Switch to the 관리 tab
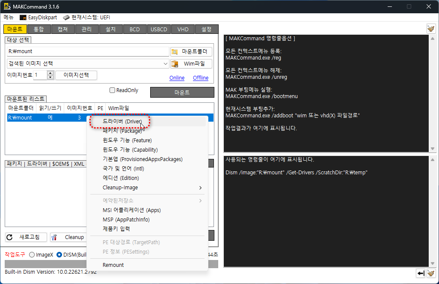439x284 pixels. pos(87,29)
